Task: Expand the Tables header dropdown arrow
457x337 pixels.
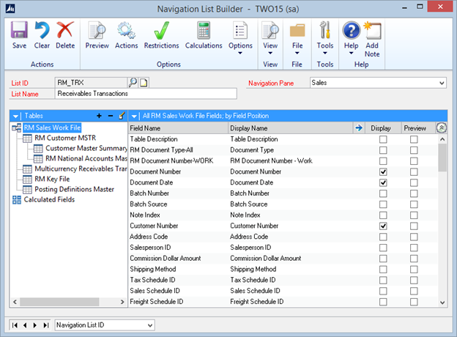Action: click(15, 116)
